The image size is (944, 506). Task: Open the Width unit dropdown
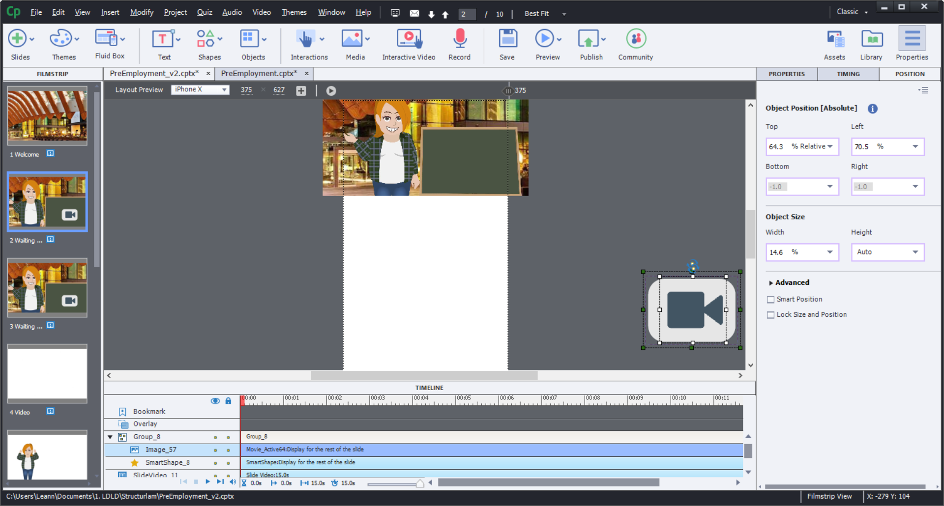click(830, 252)
